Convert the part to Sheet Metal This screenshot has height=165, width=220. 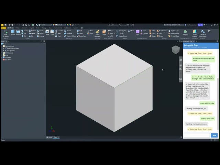coord(203,33)
